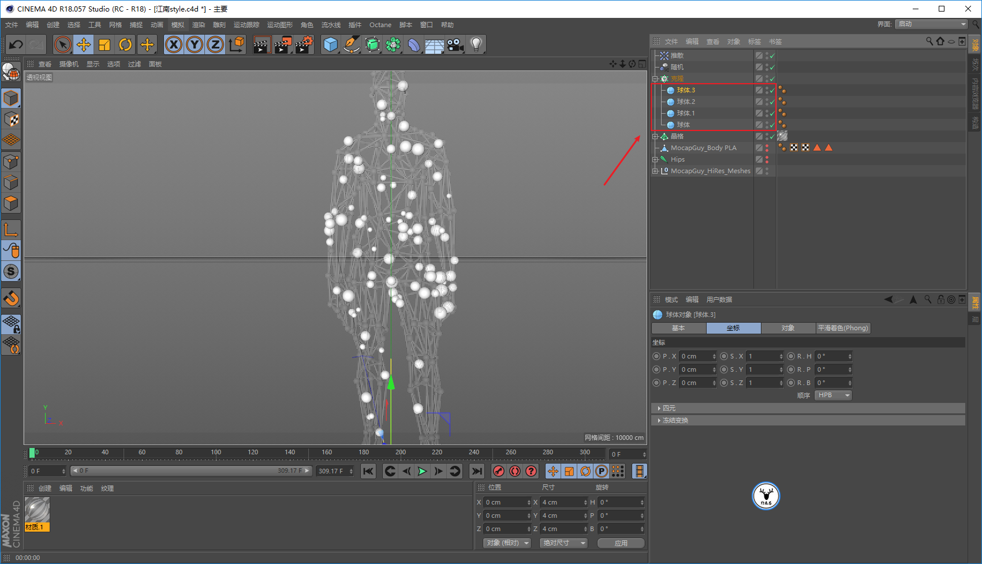Play the animation forward

pyautogui.click(x=423, y=472)
